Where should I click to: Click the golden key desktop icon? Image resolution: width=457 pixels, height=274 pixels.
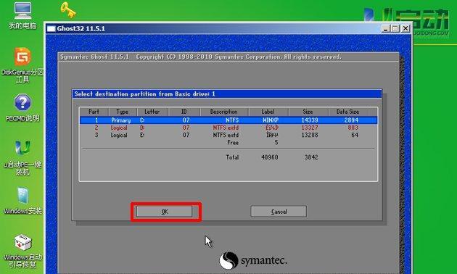(68, 9)
